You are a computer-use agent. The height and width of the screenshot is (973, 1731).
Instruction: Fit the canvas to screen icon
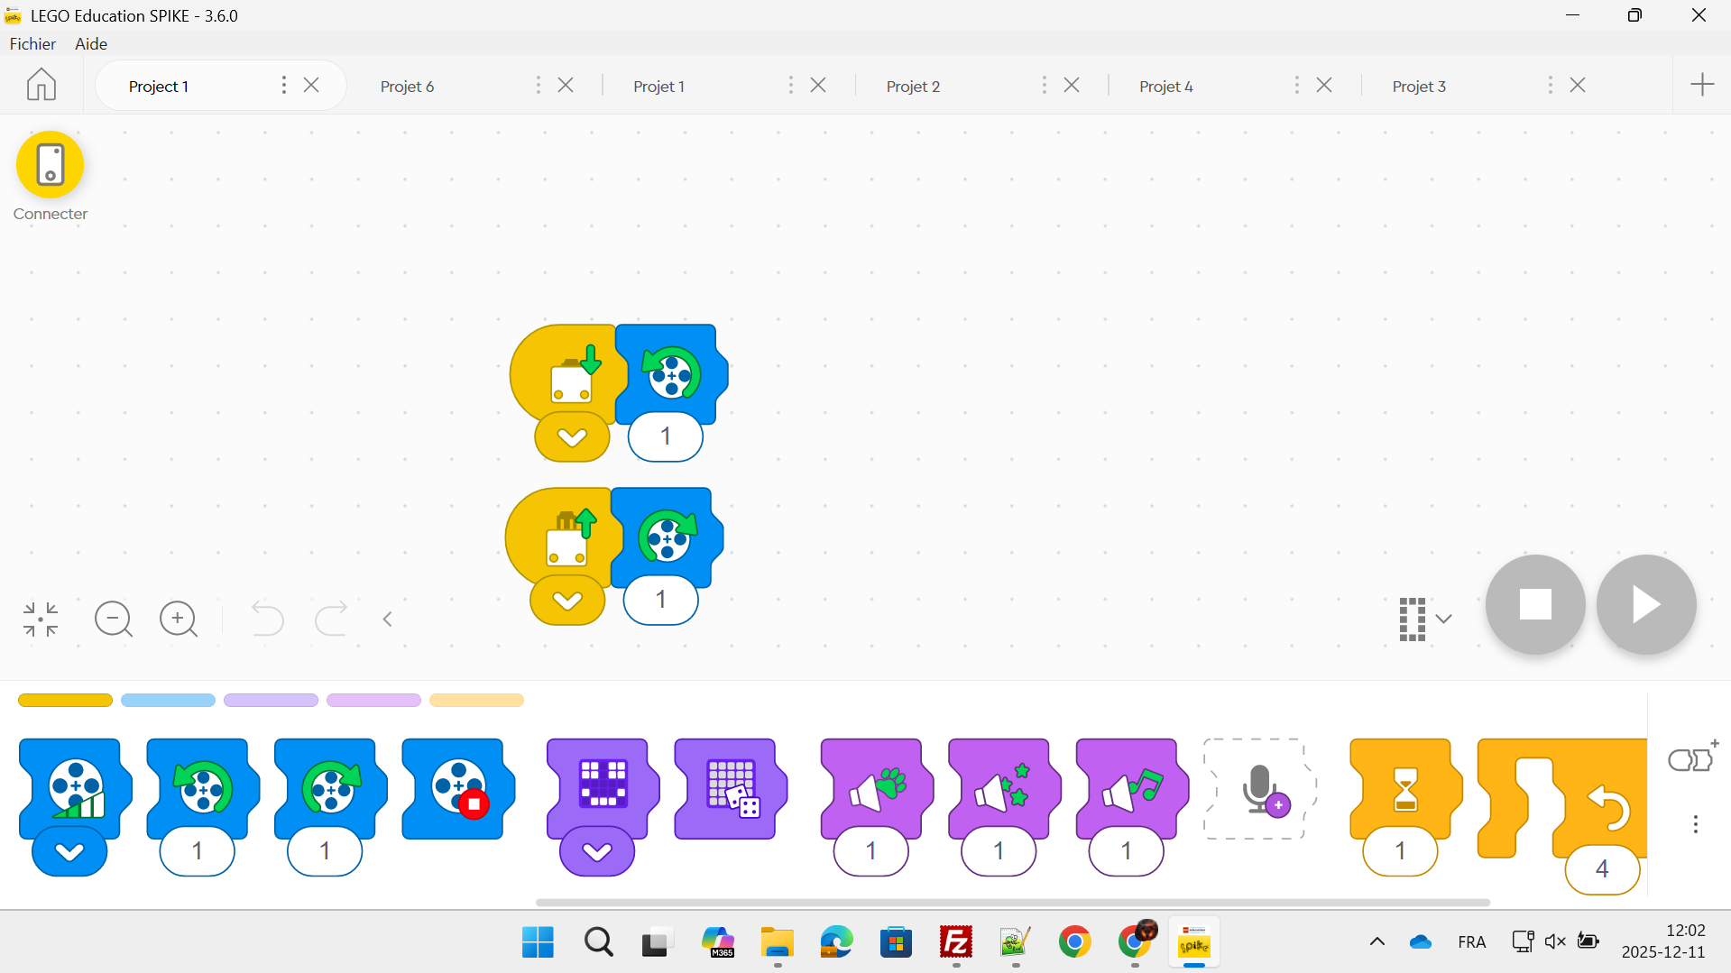point(41,620)
